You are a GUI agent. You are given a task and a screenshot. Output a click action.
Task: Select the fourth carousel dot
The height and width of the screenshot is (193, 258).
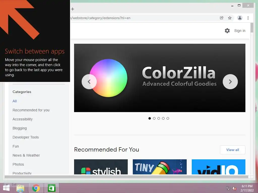click(163, 118)
